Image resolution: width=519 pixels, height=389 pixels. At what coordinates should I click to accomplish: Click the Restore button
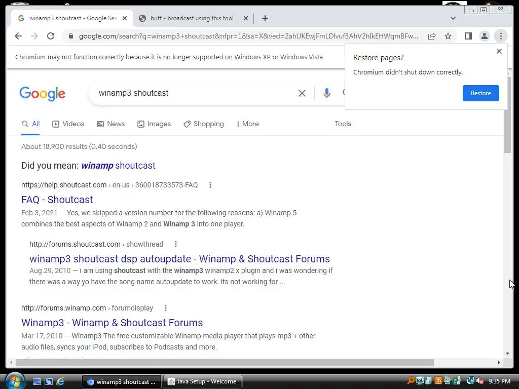480,93
